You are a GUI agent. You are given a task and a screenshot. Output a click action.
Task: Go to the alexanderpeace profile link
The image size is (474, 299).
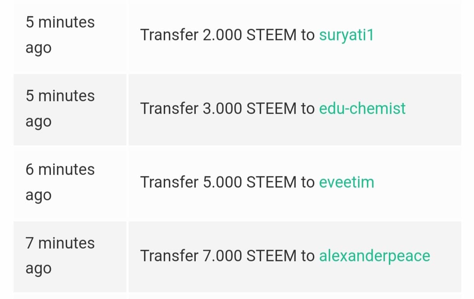(x=374, y=256)
